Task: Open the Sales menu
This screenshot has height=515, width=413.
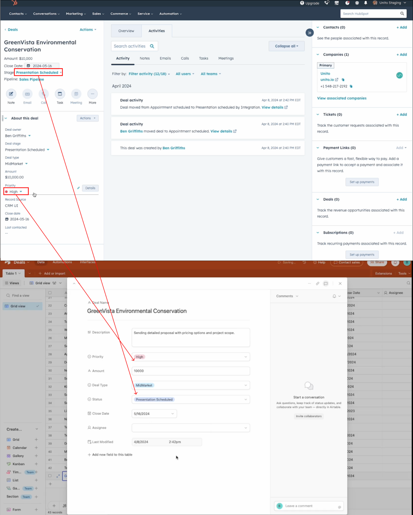Action: pos(98,14)
